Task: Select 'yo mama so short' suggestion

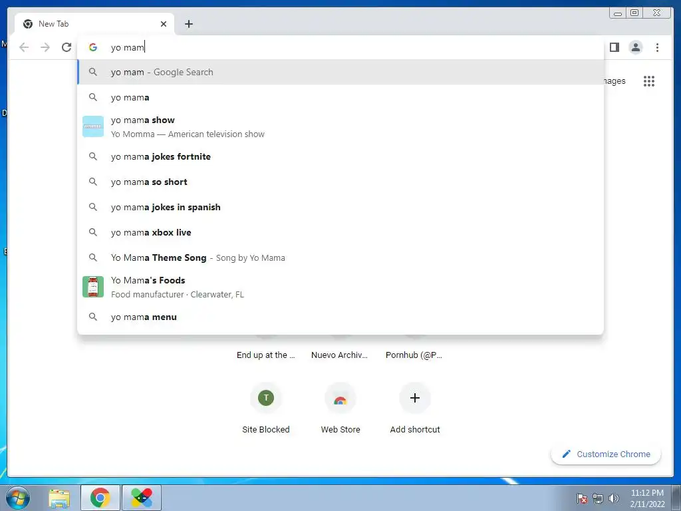Action: click(x=340, y=182)
